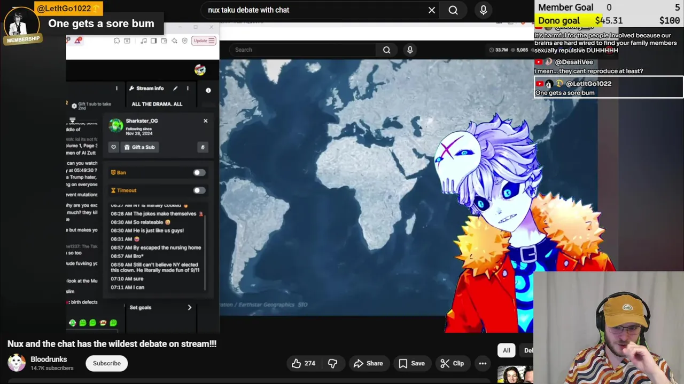
Task: Subscribe to the Bloodrunks channel
Action: 107,363
